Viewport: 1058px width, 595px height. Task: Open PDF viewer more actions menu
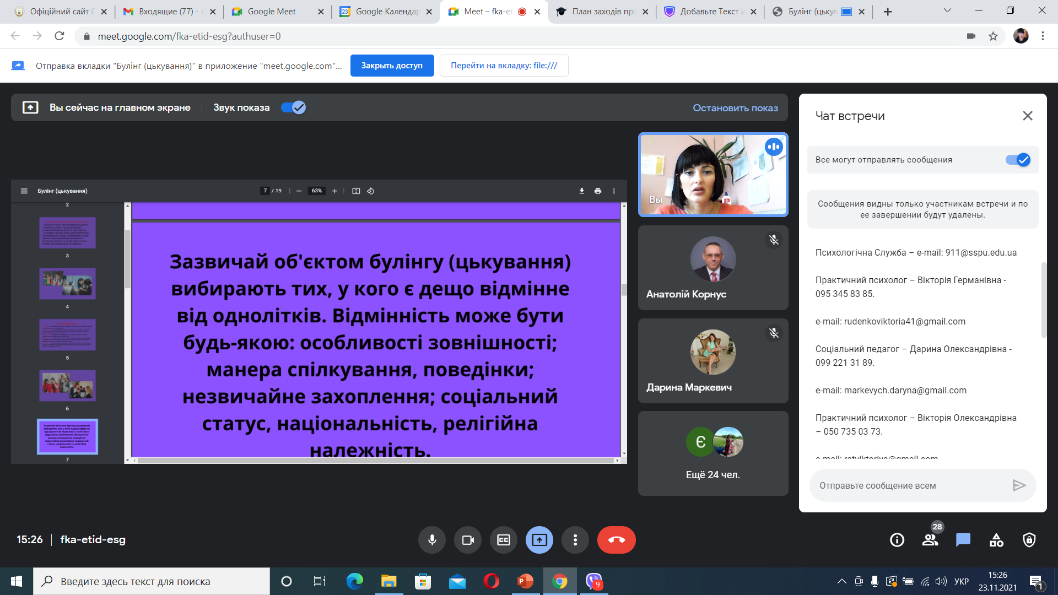614,191
